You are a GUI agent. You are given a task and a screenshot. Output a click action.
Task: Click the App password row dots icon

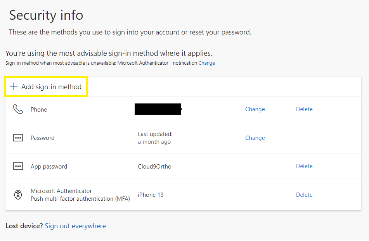18,166
